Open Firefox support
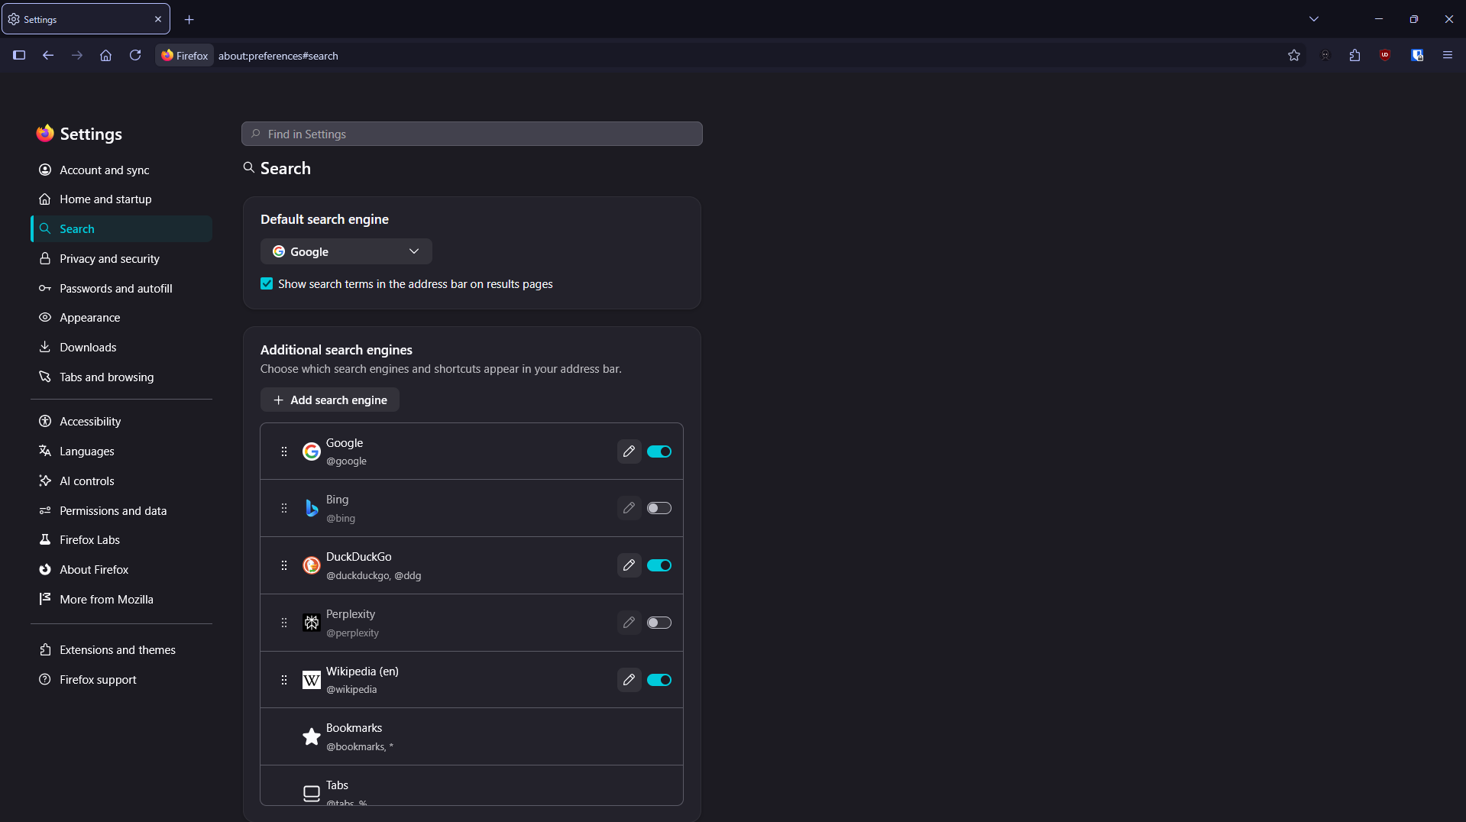This screenshot has height=822, width=1466. [x=121, y=680]
